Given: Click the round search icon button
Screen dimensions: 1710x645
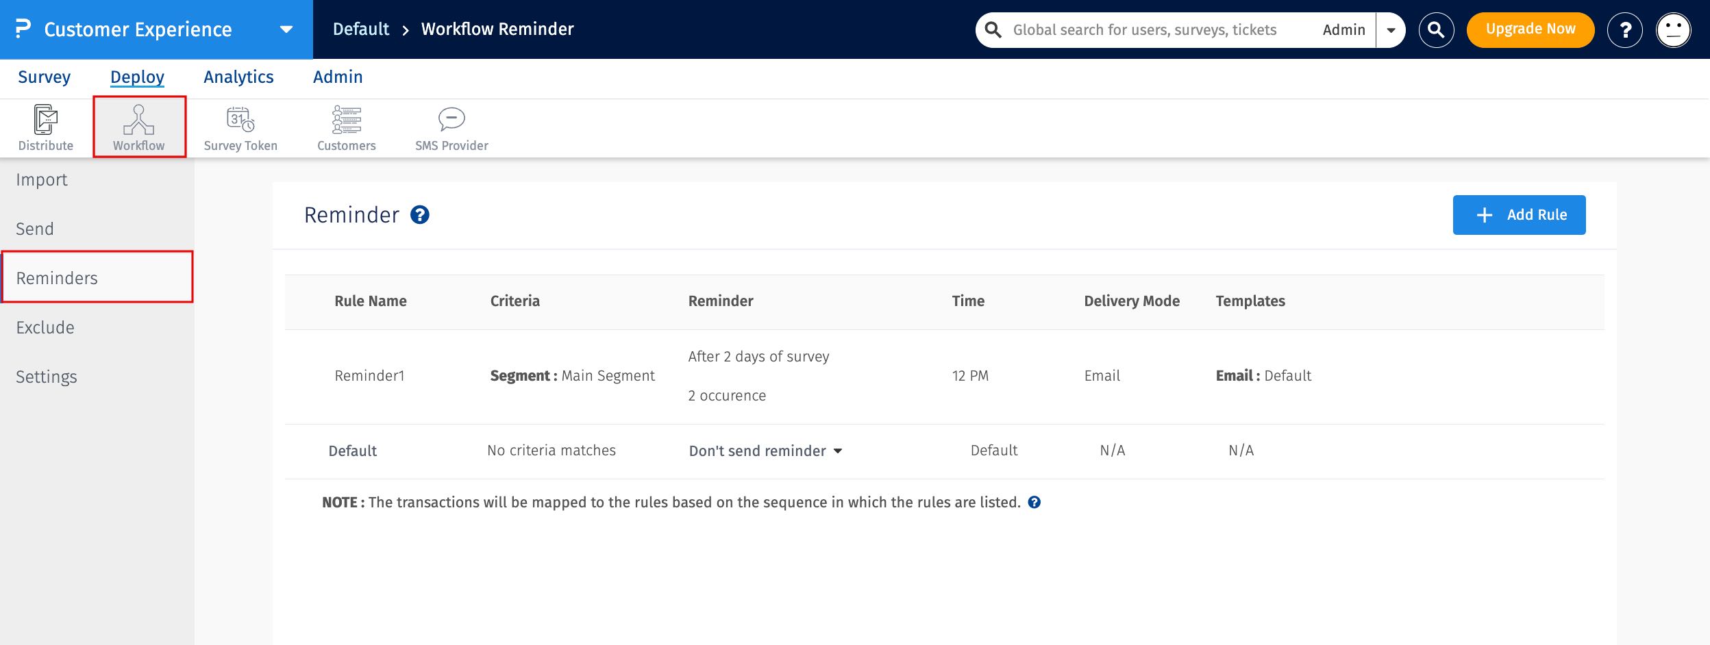Looking at the screenshot, I should click(x=1436, y=30).
